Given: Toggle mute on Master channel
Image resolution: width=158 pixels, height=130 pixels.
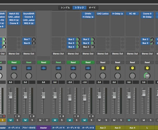Looking at the screenshot, I should [40, 120].
